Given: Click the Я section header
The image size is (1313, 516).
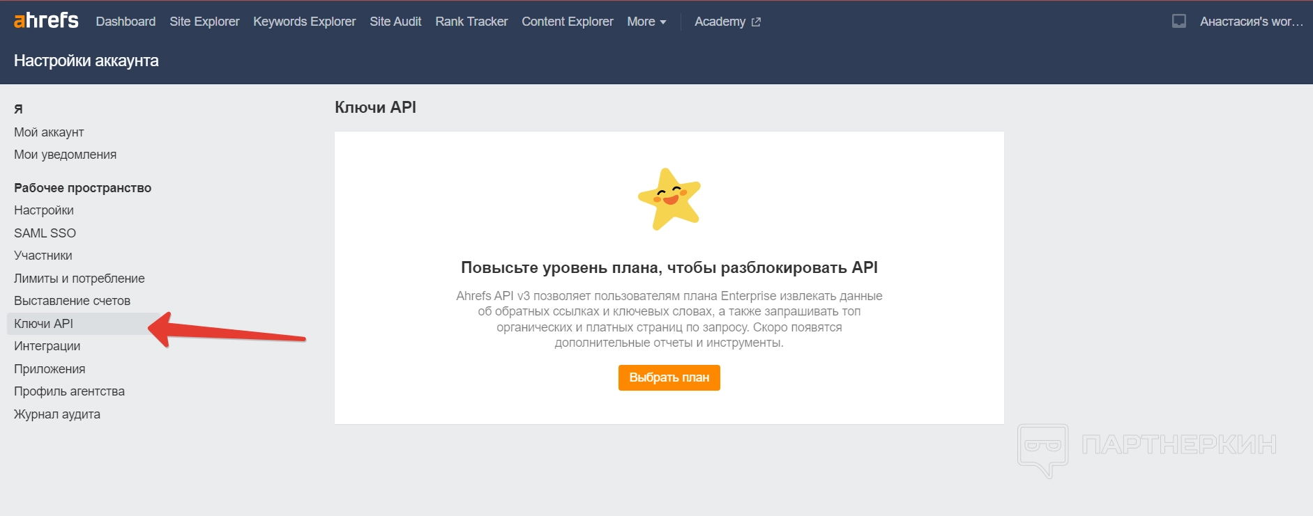Looking at the screenshot, I should pyautogui.click(x=18, y=109).
